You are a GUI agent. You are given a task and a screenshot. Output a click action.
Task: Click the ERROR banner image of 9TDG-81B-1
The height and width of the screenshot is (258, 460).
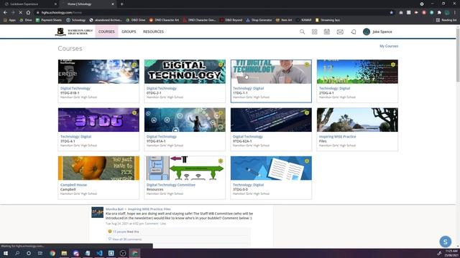(x=98, y=72)
